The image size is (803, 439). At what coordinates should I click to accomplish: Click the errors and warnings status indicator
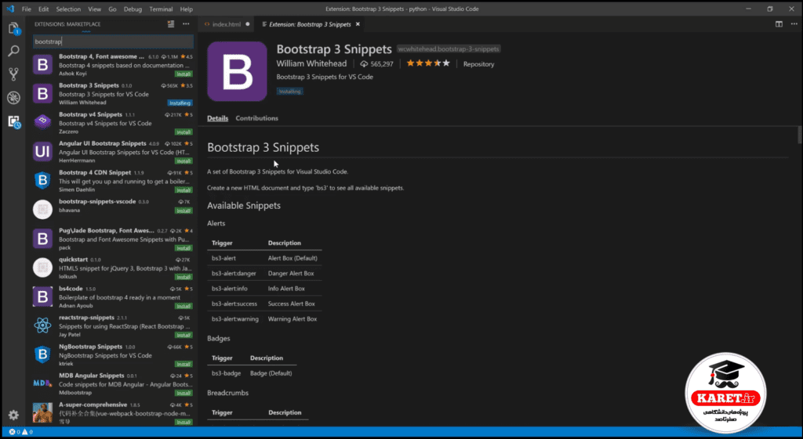coord(20,432)
